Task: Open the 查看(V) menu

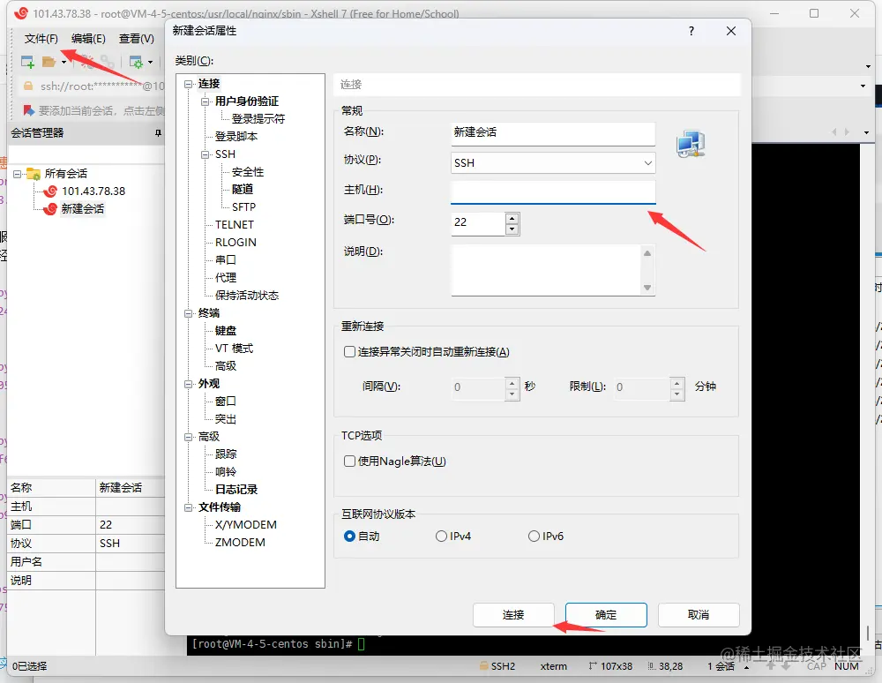Action: pos(137,39)
